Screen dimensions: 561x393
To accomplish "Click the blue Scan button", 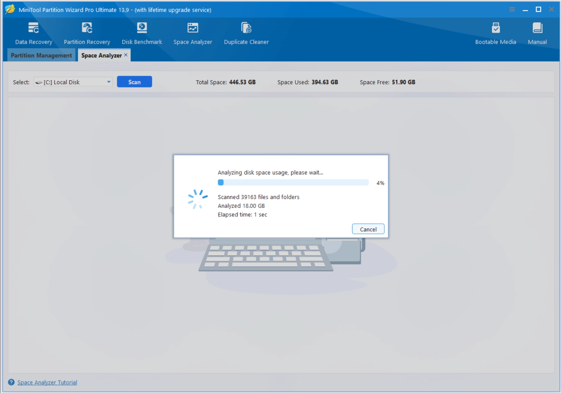I will tap(134, 82).
